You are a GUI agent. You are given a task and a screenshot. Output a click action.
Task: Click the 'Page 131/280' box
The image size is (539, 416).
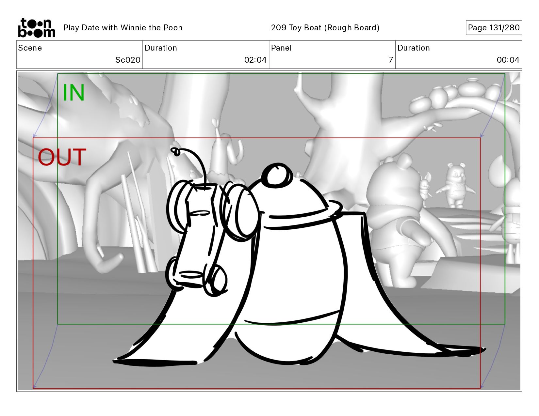(x=494, y=28)
